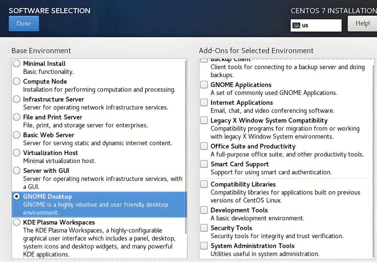Click 'Support for using smart card authentication.'
The height and width of the screenshot is (262, 377).
[x=271, y=172]
